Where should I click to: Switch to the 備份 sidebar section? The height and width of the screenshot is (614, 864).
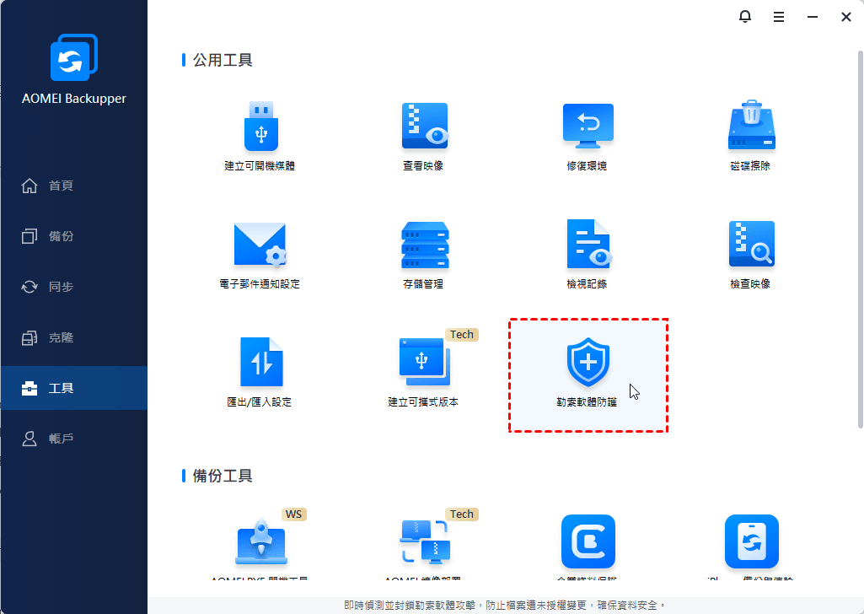pos(74,236)
